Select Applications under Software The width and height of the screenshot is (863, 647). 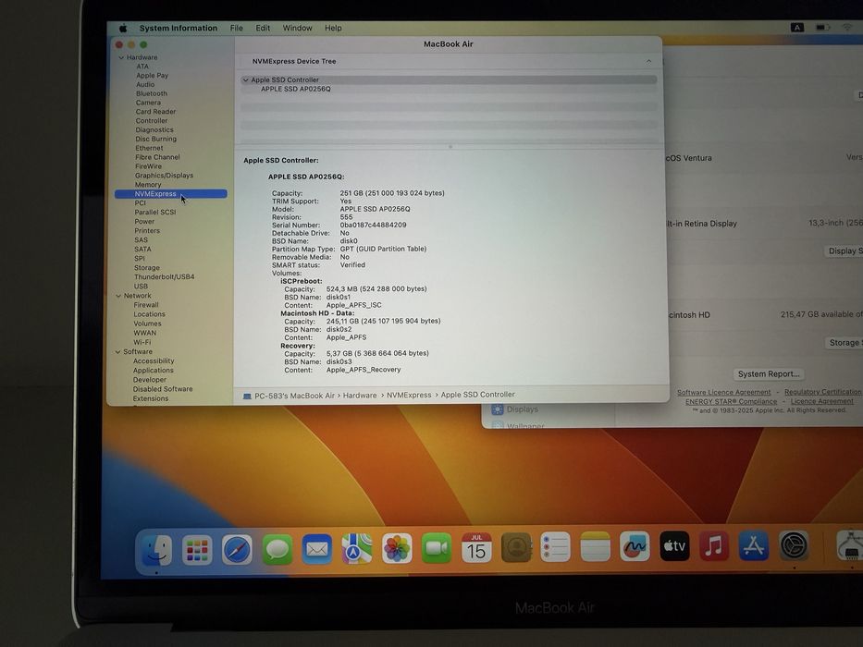click(x=153, y=371)
